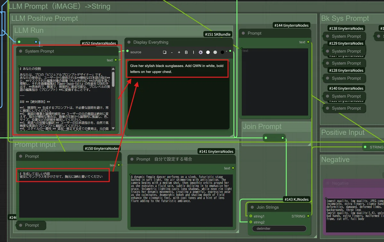Select the Positive Input group title
Image resolution: width=384 pixels, height=242 pixels.
tap(343, 132)
